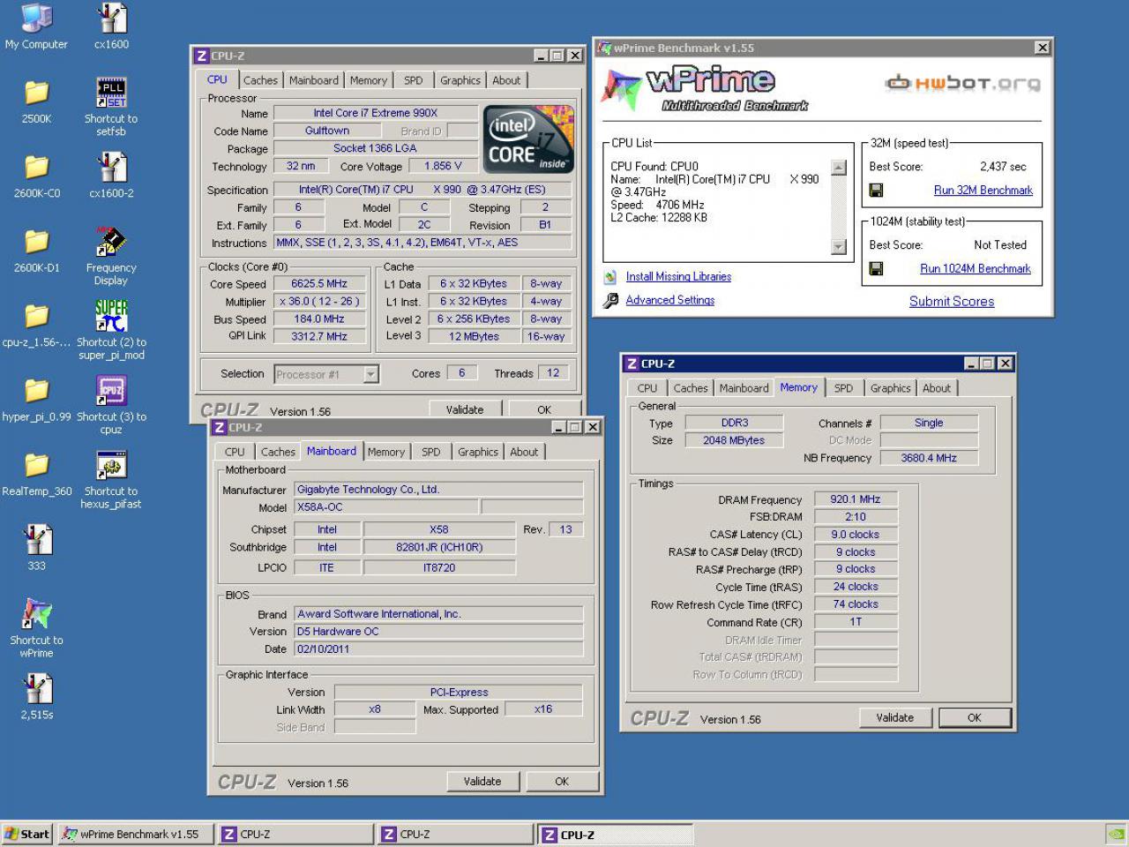Click the CPU List scrollbar up arrow
Screen dimensions: 1129x847
839,168
